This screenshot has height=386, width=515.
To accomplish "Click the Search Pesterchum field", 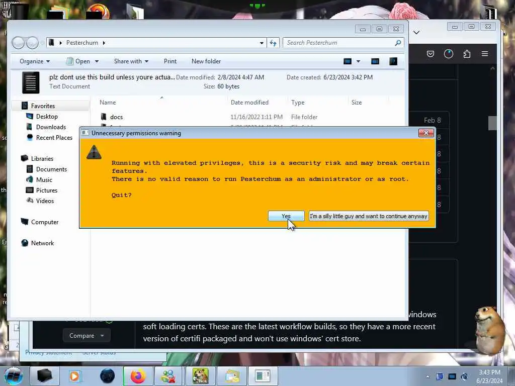I will pyautogui.click(x=343, y=43).
